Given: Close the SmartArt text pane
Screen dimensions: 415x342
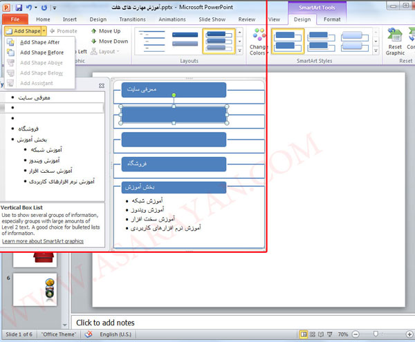Looking at the screenshot, I should (x=102, y=86).
